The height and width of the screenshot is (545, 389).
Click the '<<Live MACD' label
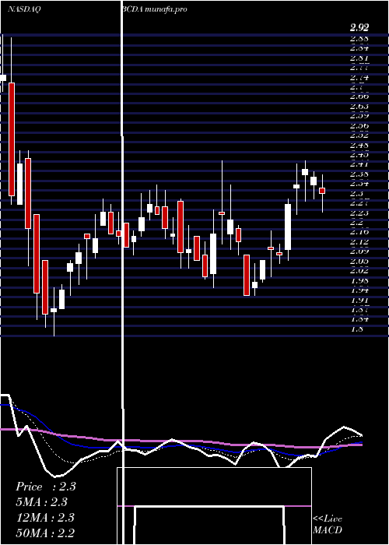[328, 525]
